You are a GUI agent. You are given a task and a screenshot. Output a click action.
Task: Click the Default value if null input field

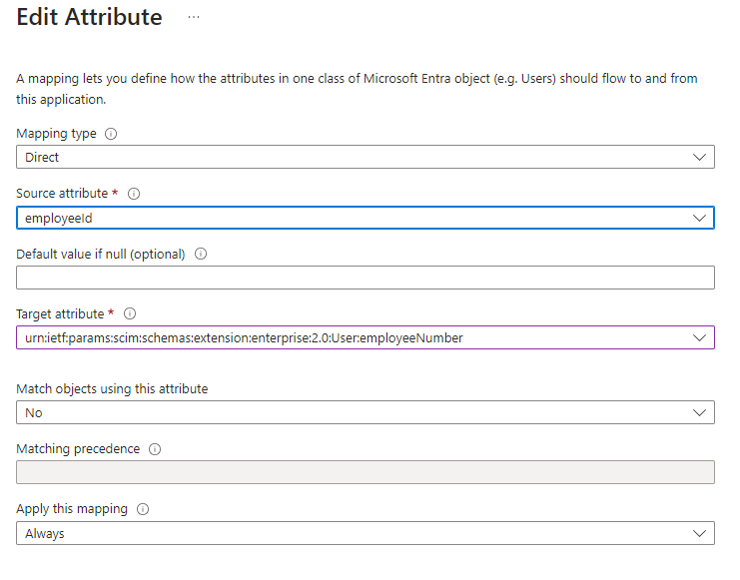366,278
